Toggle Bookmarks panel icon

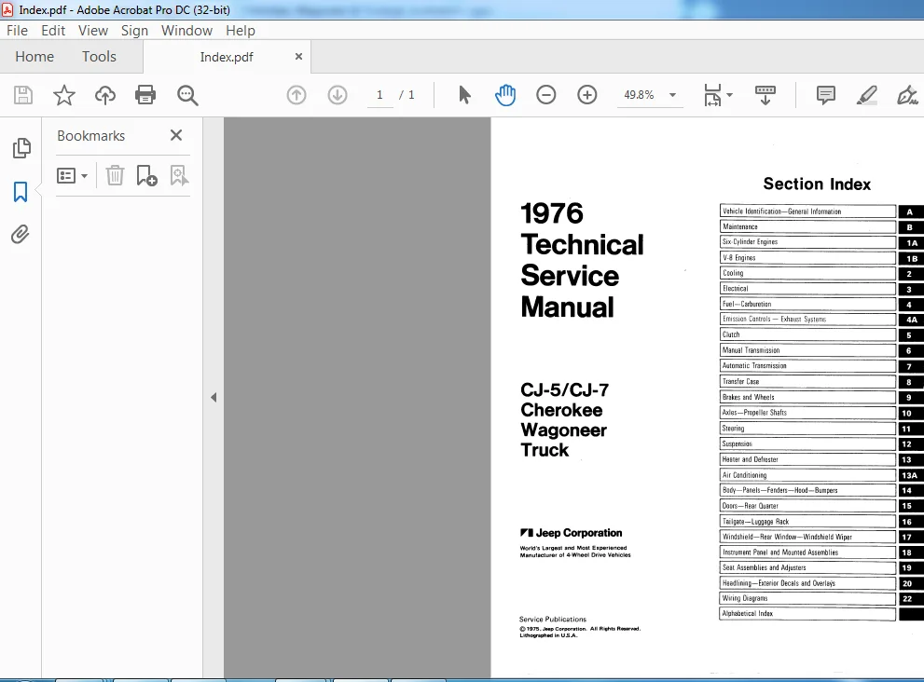(21, 191)
